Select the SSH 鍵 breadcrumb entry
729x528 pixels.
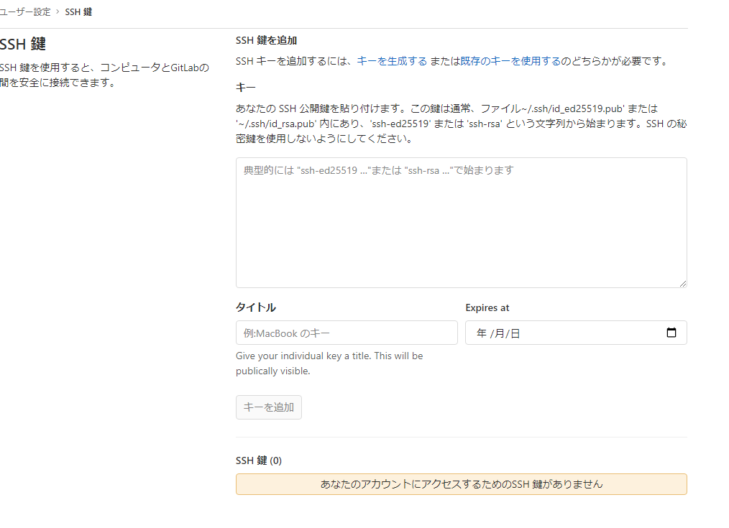(78, 11)
